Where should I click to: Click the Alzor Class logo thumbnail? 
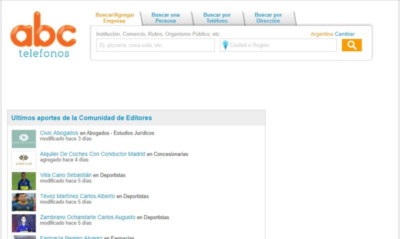click(x=23, y=160)
